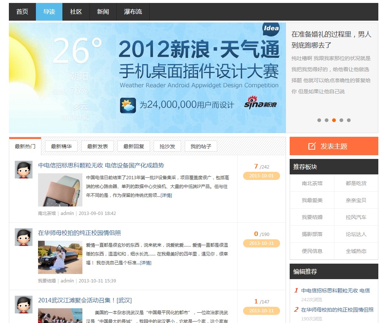Open [详情] link of 中国电信 excerpt
The width and height of the screenshot is (392, 323).
[166, 195]
